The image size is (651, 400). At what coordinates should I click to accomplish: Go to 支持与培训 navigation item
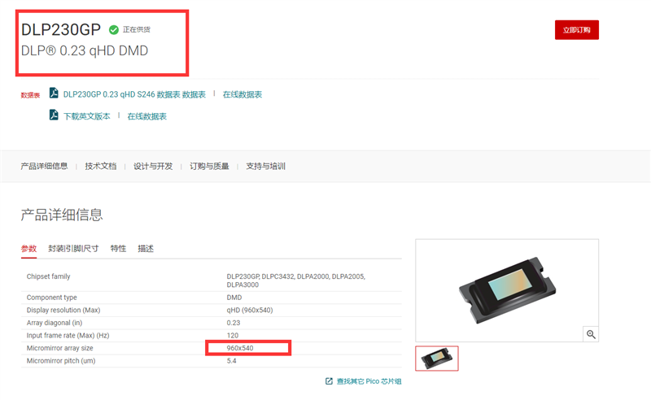(266, 166)
